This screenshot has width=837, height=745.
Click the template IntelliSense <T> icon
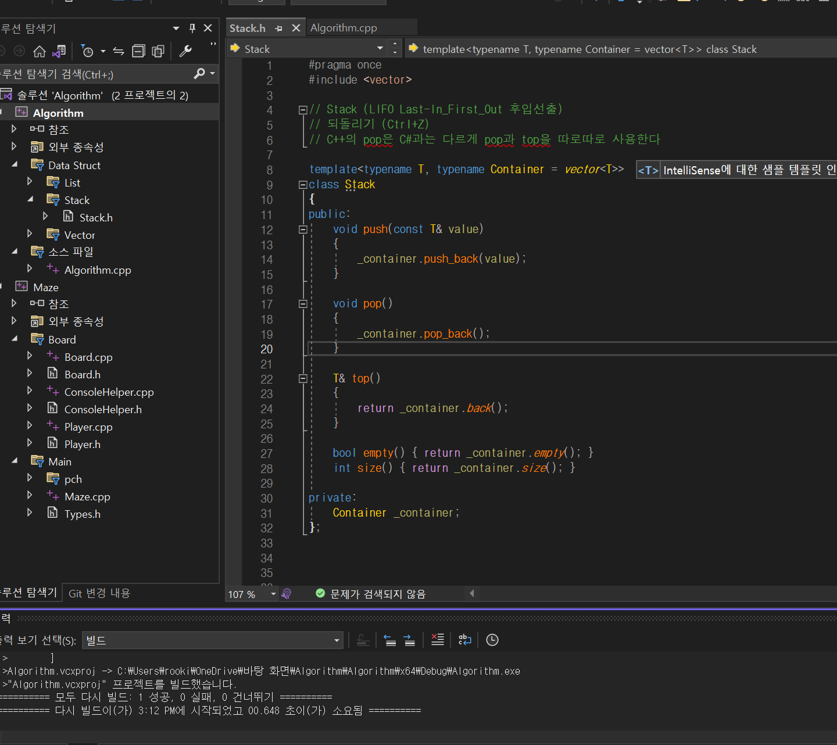tap(648, 170)
